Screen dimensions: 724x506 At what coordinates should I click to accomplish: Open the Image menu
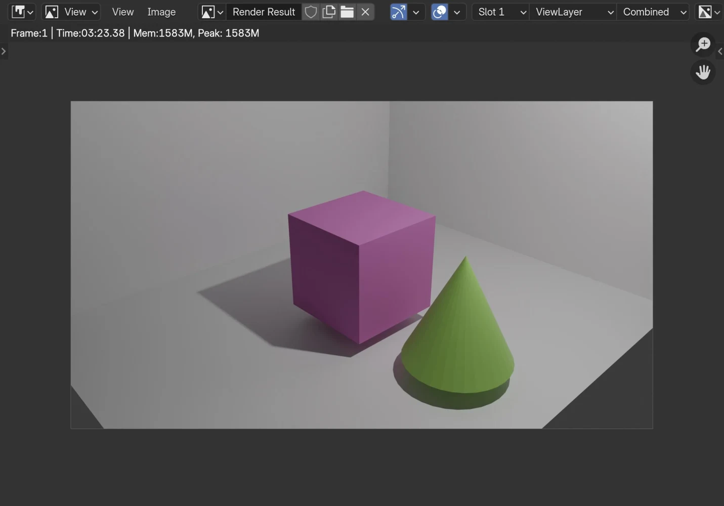pyautogui.click(x=161, y=12)
